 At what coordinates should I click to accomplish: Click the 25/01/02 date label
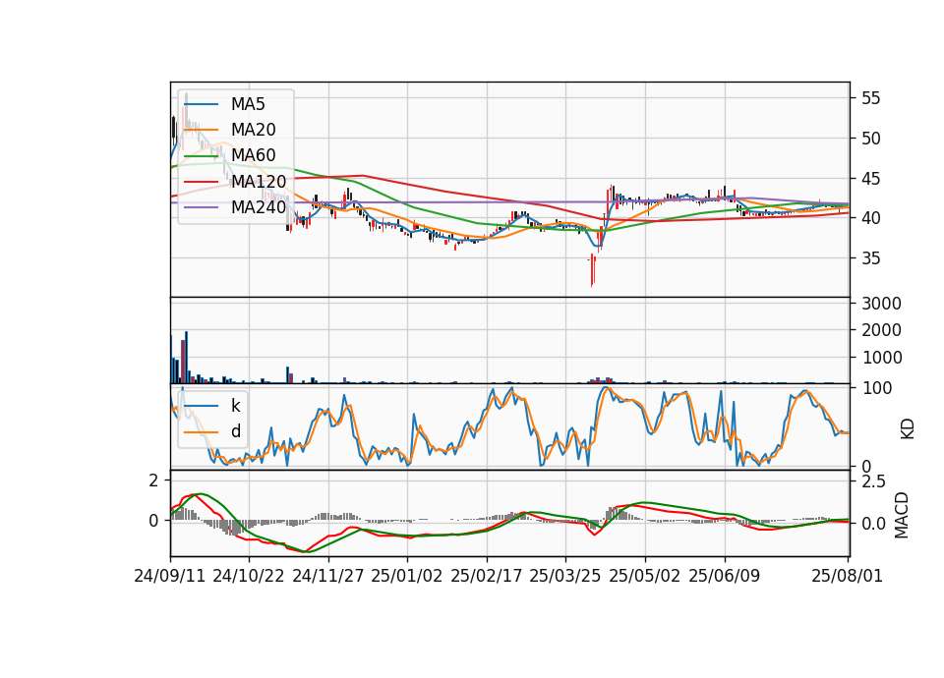(x=407, y=576)
